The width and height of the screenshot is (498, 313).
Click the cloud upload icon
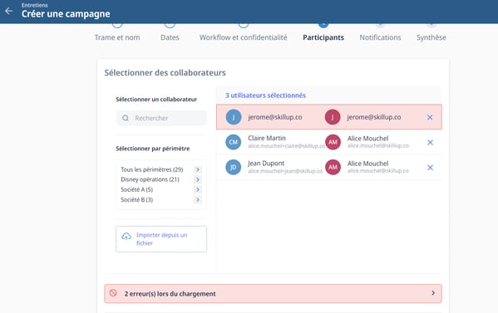pyautogui.click(x=126, y=237)
